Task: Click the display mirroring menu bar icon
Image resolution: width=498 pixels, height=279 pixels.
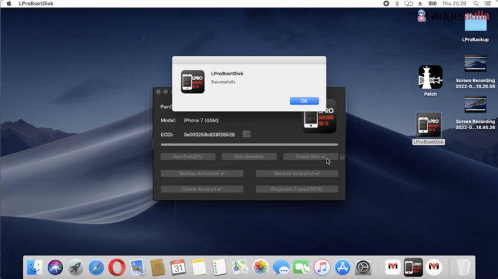Action: point(409,3)
